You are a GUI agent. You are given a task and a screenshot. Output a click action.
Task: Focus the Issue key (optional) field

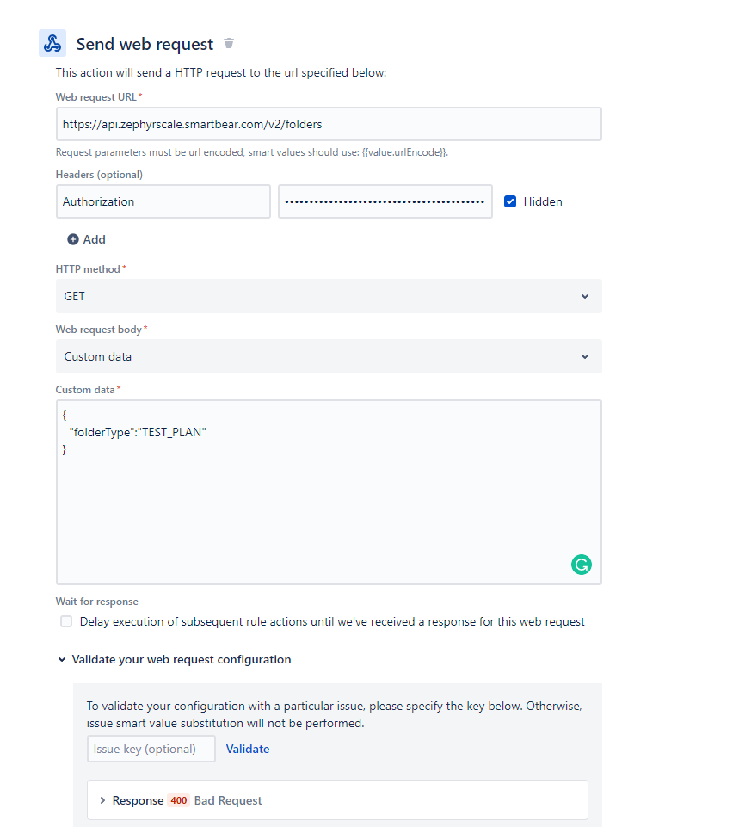(x=151, y=749)
